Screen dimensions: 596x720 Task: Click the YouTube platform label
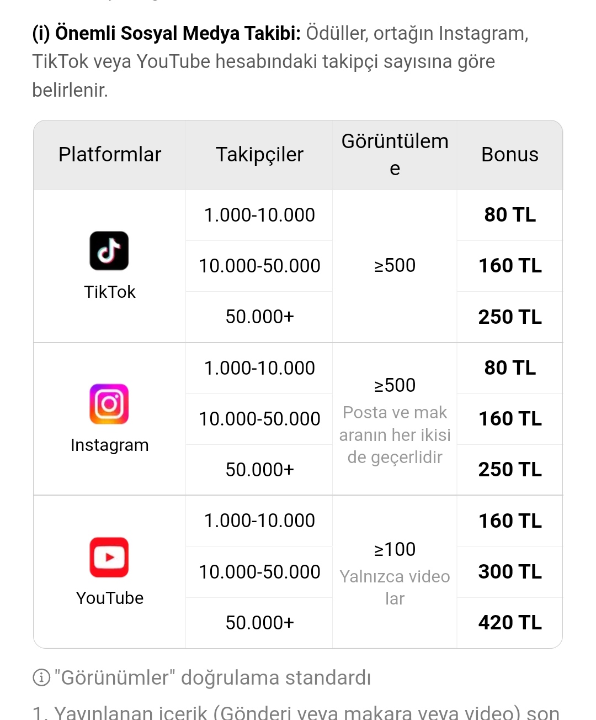pos(109,598)
